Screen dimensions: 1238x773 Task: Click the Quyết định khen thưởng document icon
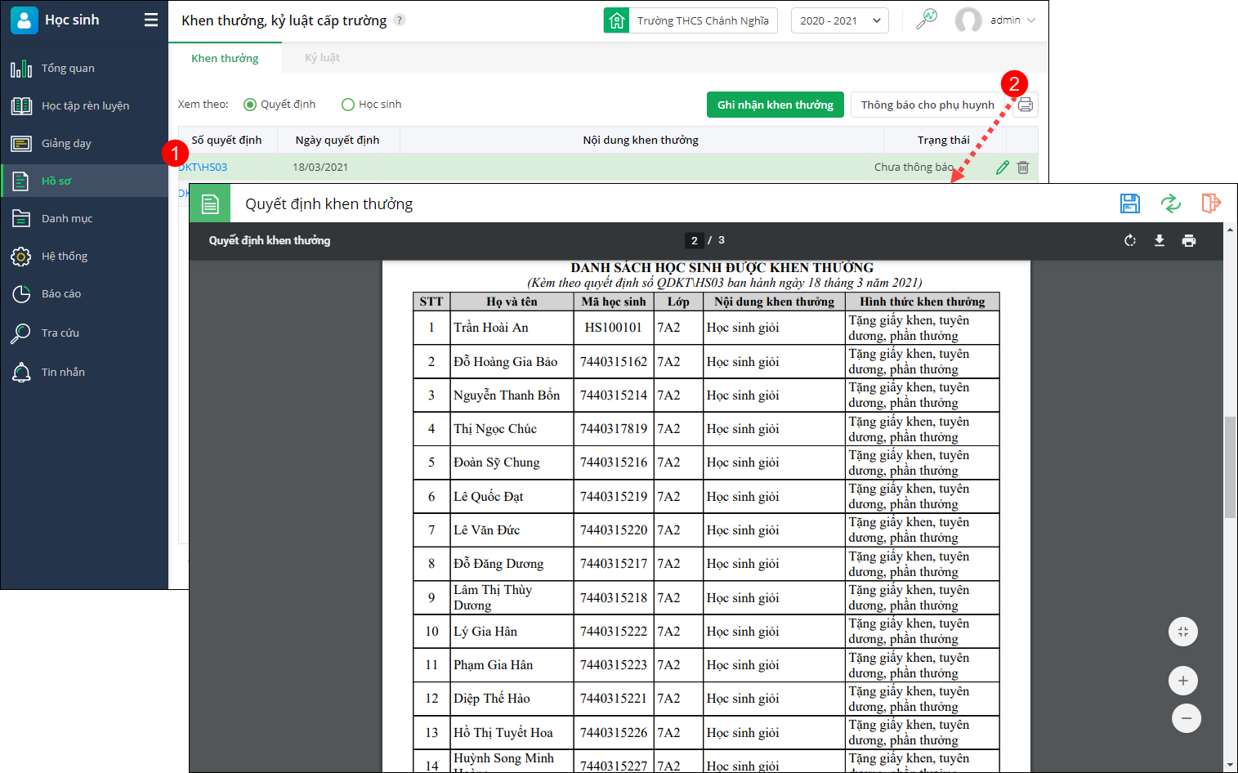(210, 203)
